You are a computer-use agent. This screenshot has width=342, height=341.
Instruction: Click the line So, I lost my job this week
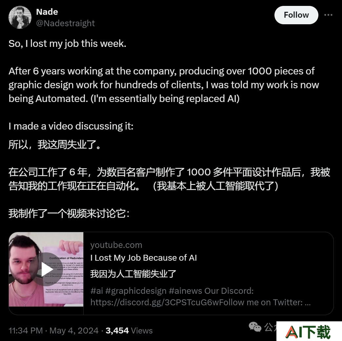tap(68, 43)
